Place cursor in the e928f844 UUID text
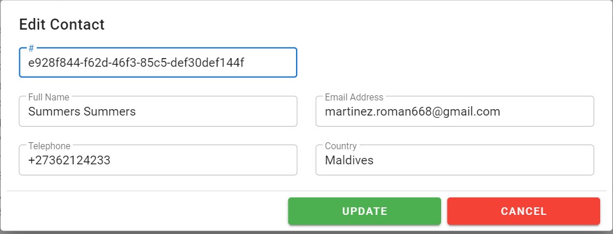Viewport: 613px width, 234px height. pyautogui.click(x=136, y=62)
